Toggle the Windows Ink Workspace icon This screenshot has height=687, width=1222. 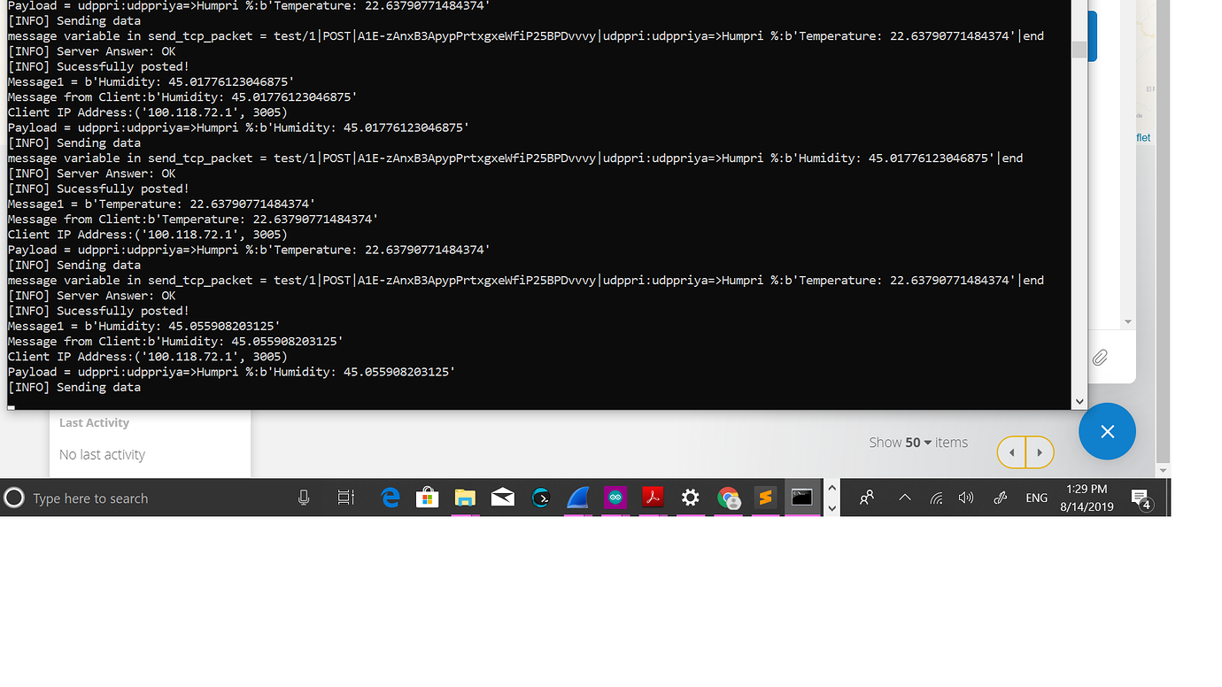[1000, 497]
